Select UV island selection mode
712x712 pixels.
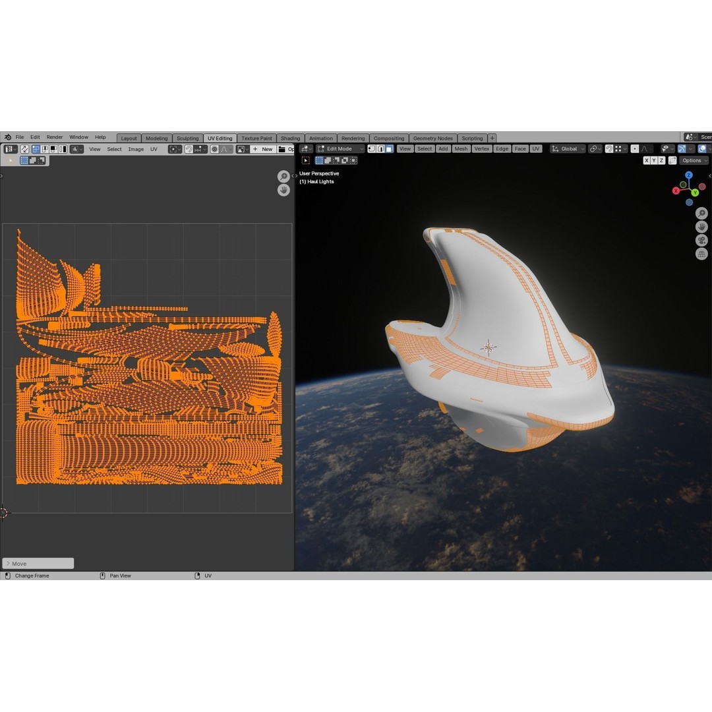click(x=63, y=149)
